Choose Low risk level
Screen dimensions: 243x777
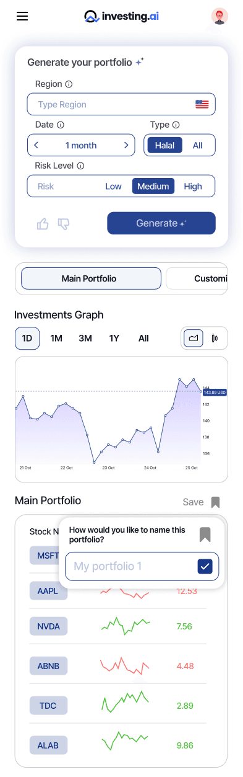113,186
